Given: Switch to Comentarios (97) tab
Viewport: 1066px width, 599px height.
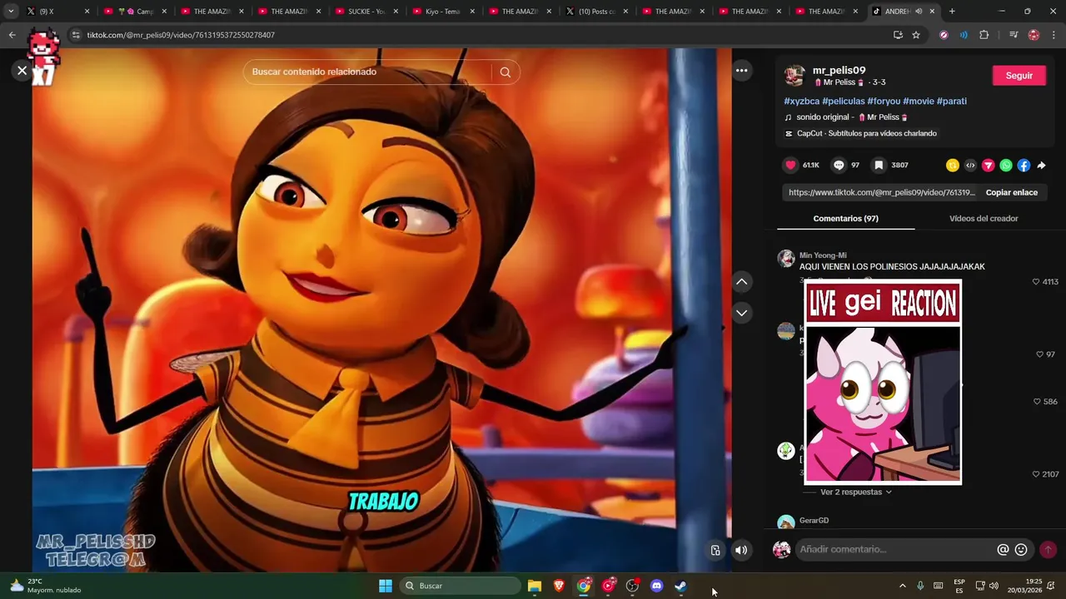Looking at the screenshot, I should click(x=845, y=219).
